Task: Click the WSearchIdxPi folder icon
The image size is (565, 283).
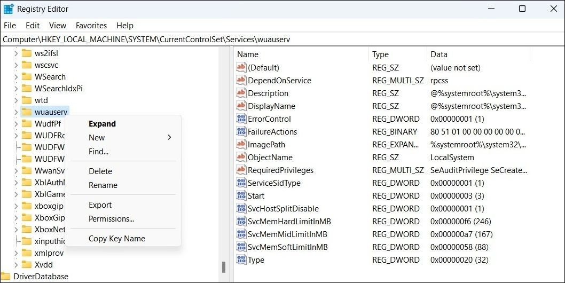Action: [x=27, y=88]
